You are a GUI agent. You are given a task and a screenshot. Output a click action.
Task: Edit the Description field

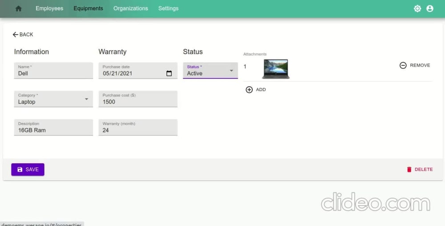click(53, 127)
